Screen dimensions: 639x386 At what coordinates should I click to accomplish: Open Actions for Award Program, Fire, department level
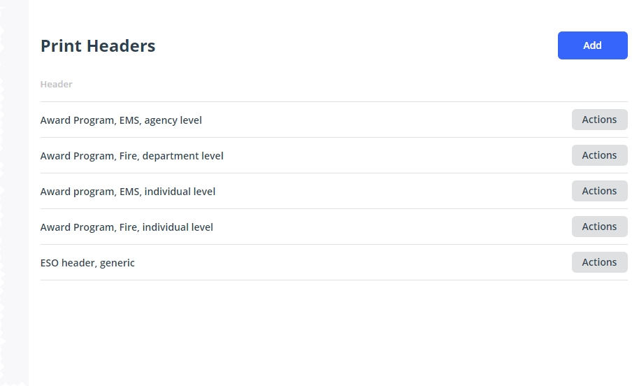pos(599,155)
